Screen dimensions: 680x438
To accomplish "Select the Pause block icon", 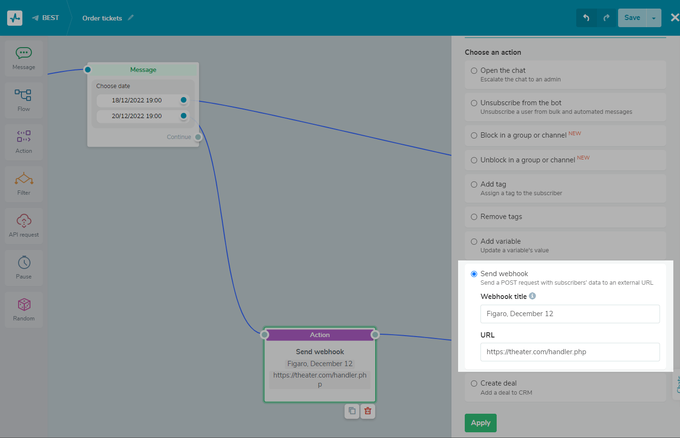I will [24, 268].
